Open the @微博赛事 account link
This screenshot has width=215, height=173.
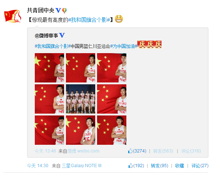[47, 36]
